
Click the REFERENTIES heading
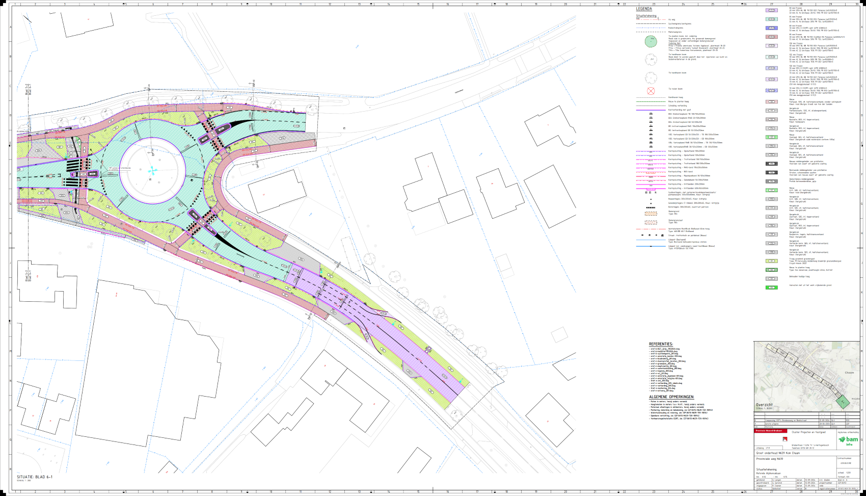click(661, 344)
